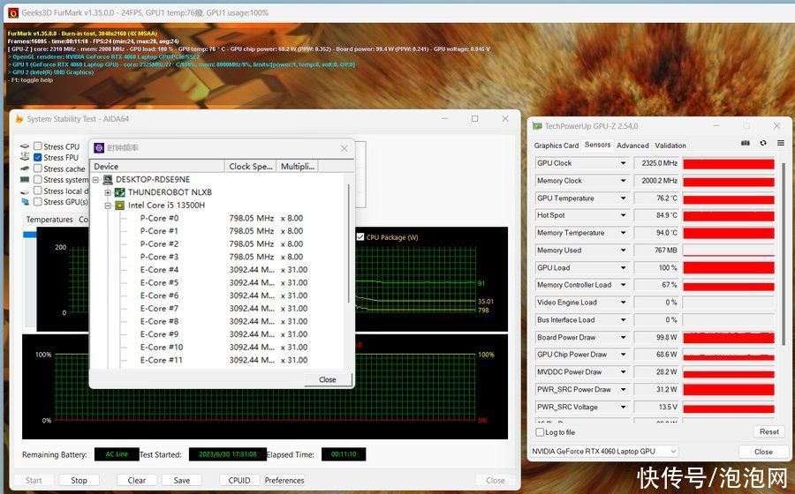Select the Temperatures tab in AIDA64
This screenshot has width=795, height=494.
coord(49,219)
